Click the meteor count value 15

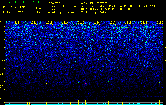point(38,12)
